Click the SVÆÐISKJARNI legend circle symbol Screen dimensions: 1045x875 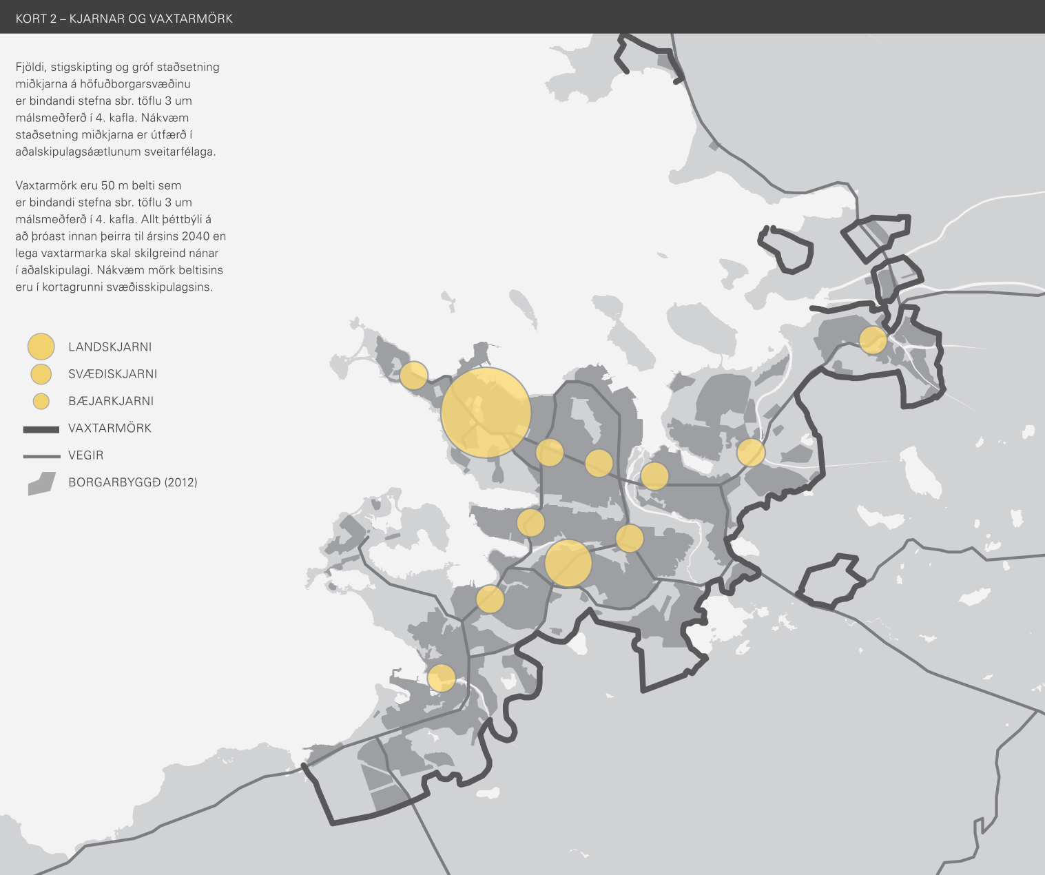point(41,374)
